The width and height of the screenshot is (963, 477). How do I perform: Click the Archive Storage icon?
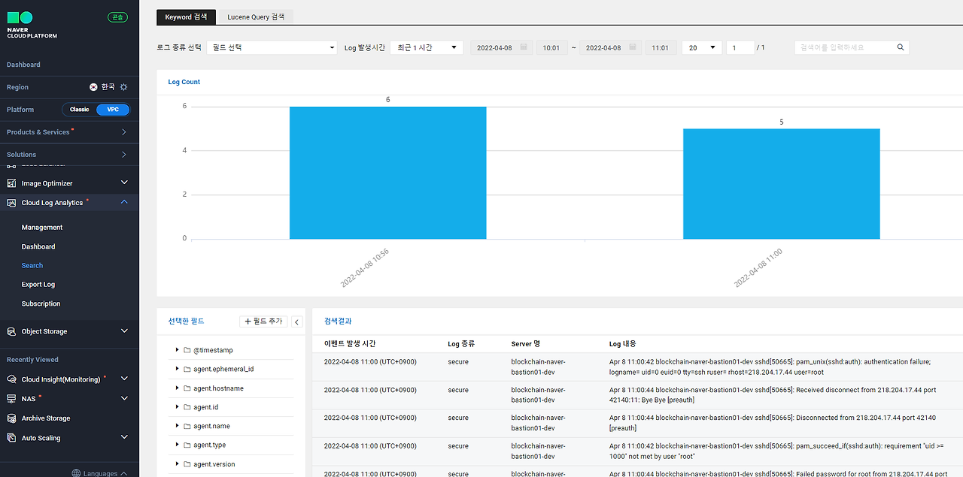[x=11, y=418]
